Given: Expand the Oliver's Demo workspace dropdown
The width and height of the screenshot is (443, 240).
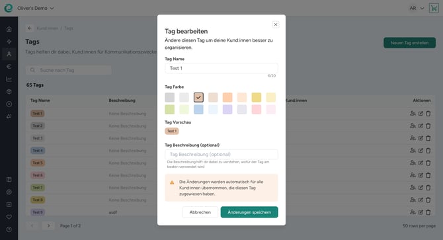Looking at the screenshot, I should (36, 8).
